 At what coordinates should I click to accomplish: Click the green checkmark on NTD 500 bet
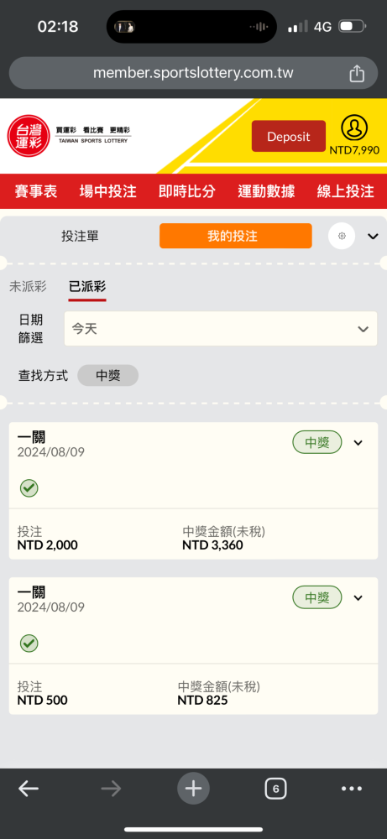pyautogui.click(x=29, y=644)
